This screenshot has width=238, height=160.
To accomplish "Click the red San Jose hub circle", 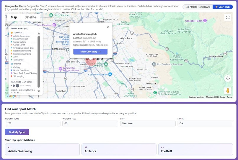I will (90, 62).
